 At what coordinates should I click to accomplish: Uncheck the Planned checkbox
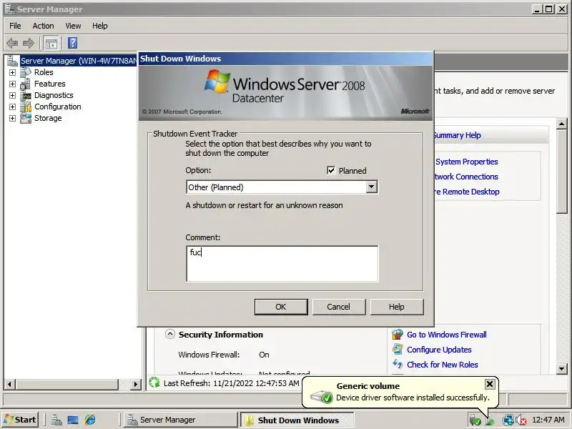331,170
